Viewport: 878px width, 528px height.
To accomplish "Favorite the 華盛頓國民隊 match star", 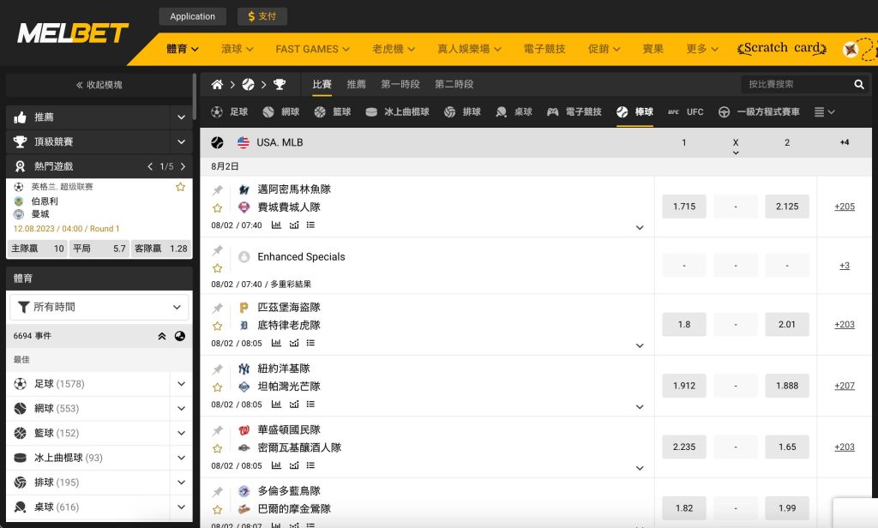I will pos(217,448).
